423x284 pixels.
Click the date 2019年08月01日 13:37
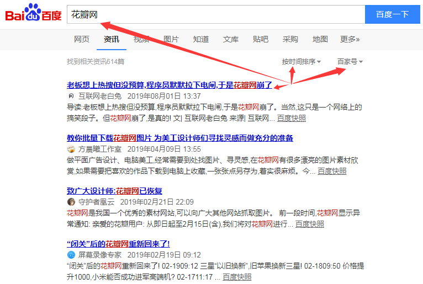coord(164,96)
